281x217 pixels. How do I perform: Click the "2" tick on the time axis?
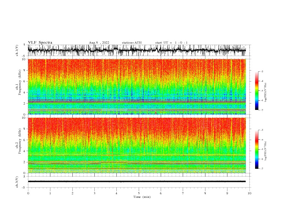(72, 193)
